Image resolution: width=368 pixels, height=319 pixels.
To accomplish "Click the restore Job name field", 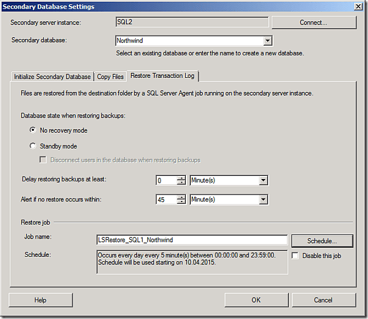I will 192,240.
